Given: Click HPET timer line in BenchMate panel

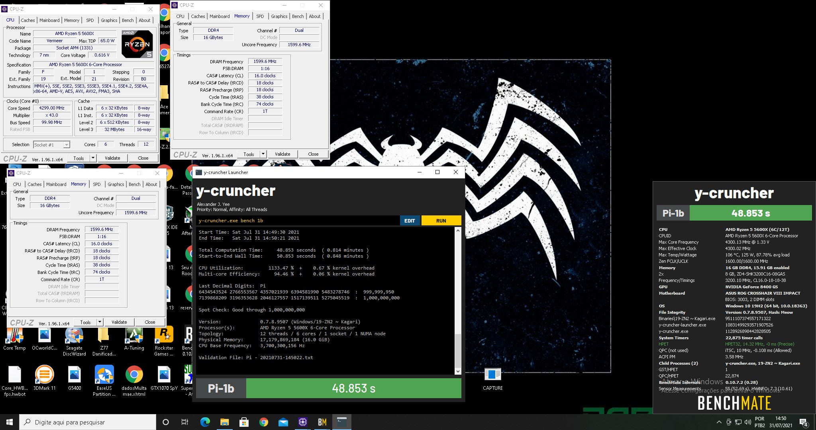Looking at the screenshot, I should 726,344.
